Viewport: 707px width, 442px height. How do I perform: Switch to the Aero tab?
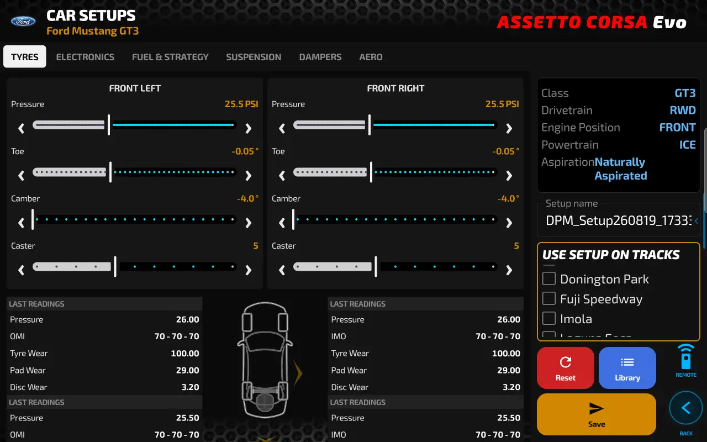tap(371, 57)
